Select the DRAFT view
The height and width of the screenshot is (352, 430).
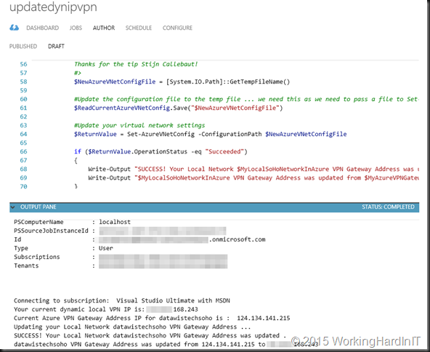(56, 46)
